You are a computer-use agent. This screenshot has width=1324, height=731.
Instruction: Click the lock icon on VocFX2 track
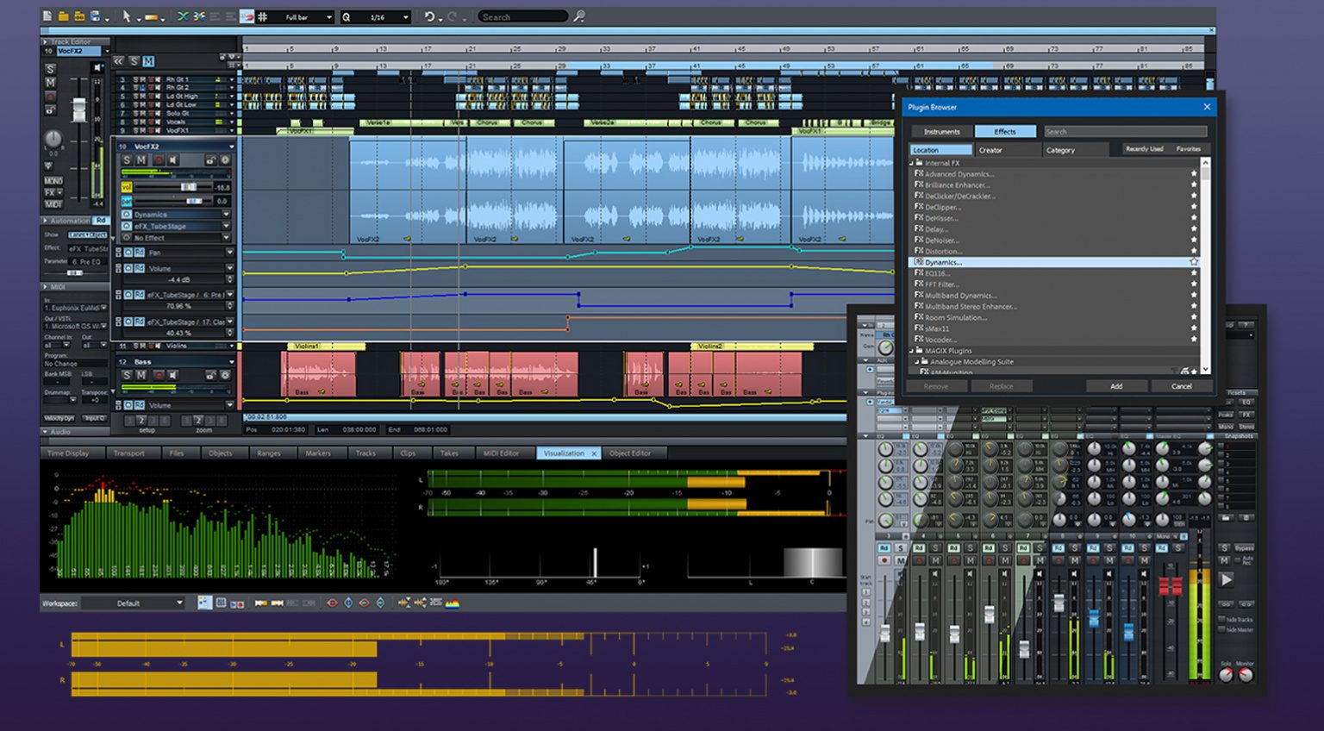(x=209, y=160)
